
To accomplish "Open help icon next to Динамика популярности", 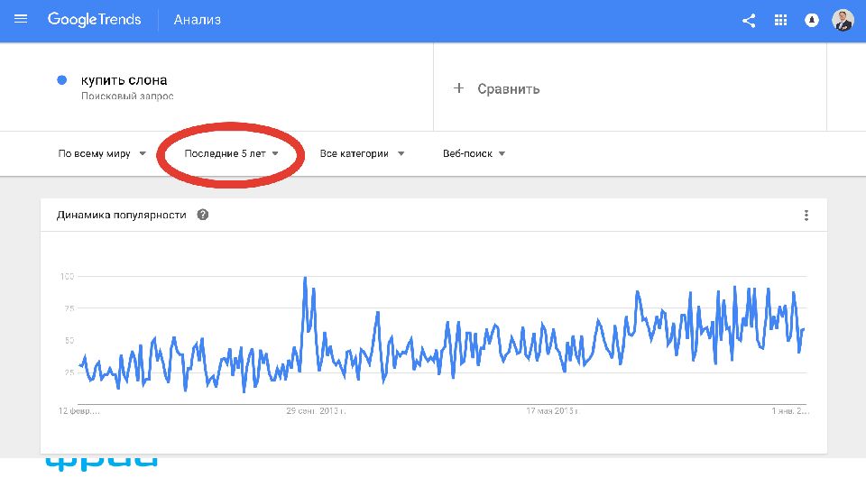I will (203, 215).
